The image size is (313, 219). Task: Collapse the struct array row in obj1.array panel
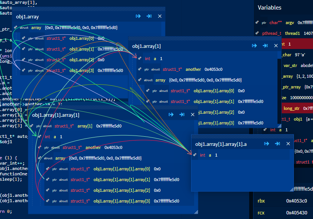coord(16,28)
